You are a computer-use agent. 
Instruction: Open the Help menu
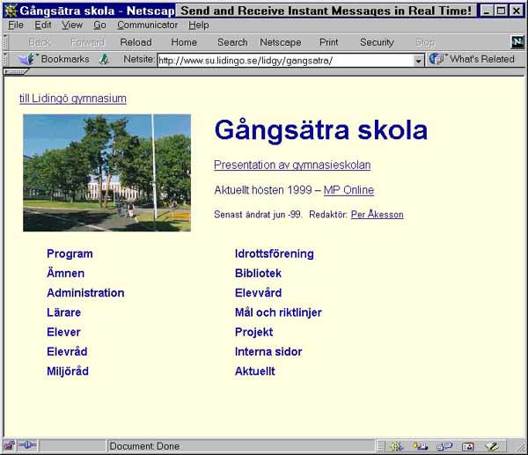click(199, 26)
